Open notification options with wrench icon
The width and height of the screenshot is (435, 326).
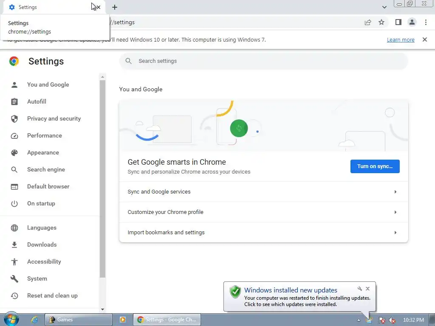click(360, 289)
